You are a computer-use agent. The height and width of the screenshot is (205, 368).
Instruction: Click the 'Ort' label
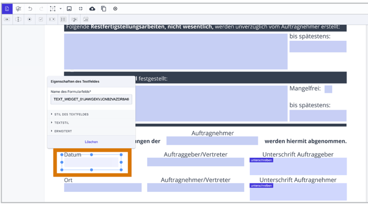click(68, 180)
